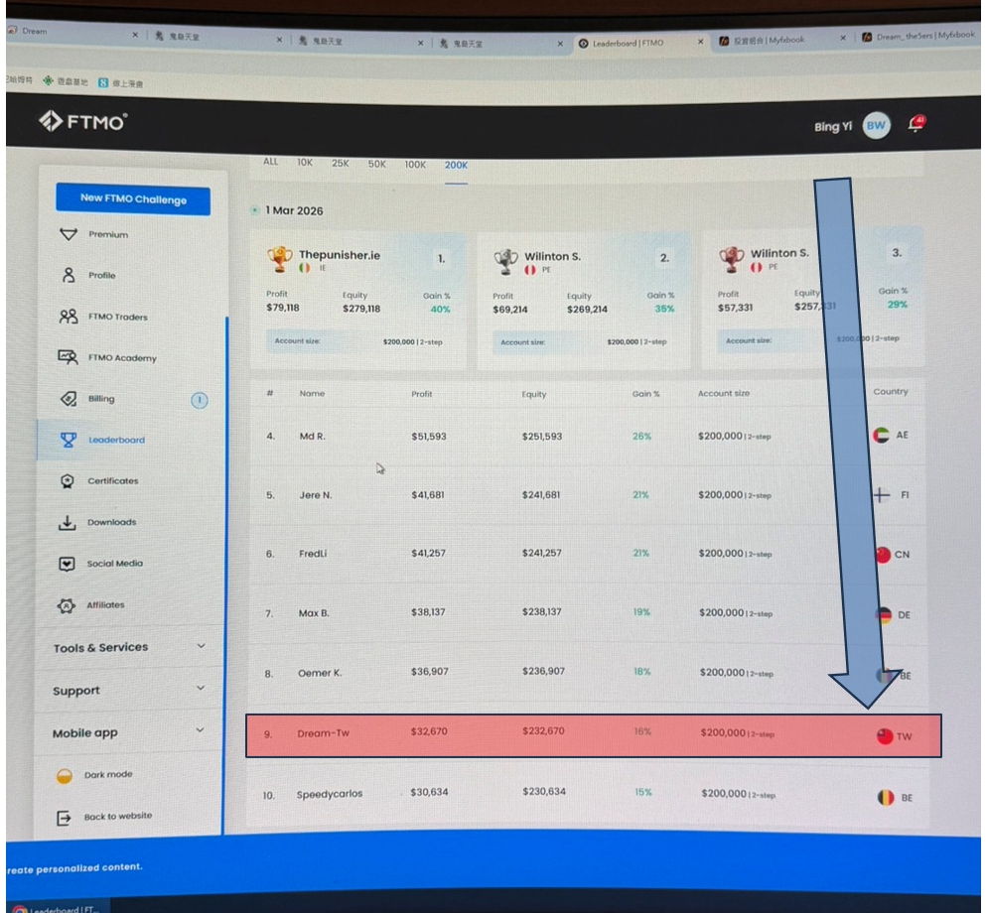
Task: Select the ALL account size tab
Action: [x=270, y=162]
